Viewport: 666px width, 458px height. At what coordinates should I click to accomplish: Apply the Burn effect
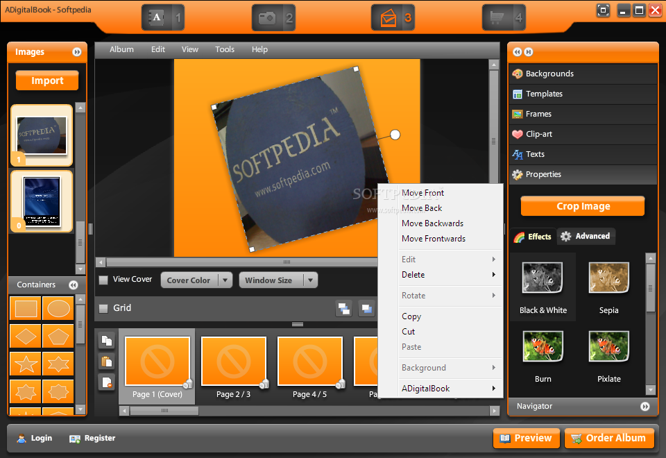click(x=543, y=357)
